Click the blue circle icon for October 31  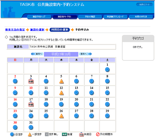point(31,127)
